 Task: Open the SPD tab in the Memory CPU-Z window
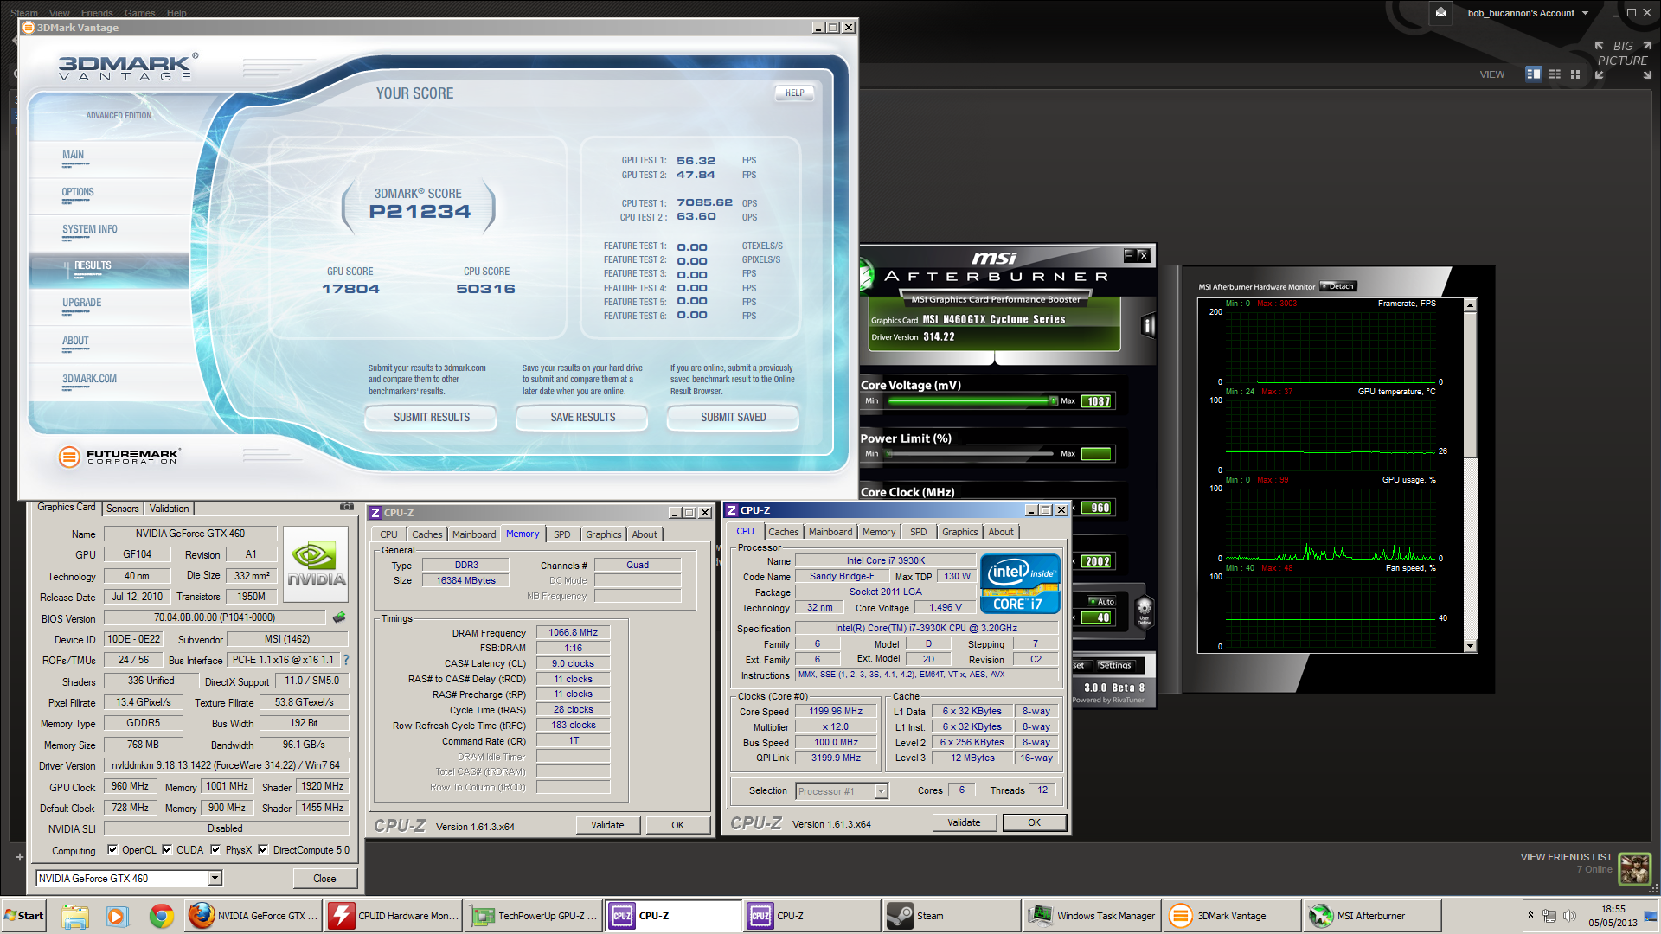coord(561,534)
